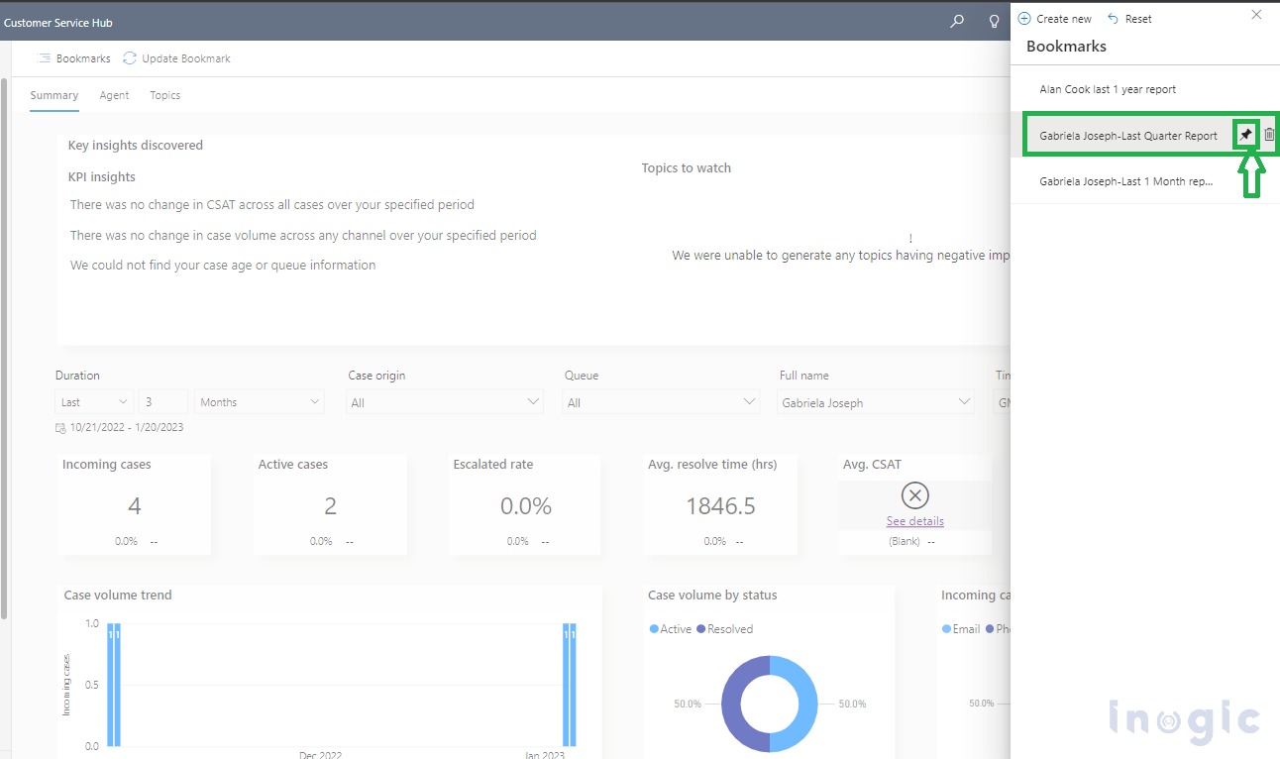The image size is (1280, 759).
Task: Open the See details link under Avg. CSAT
Action: (x=914, y=521)
